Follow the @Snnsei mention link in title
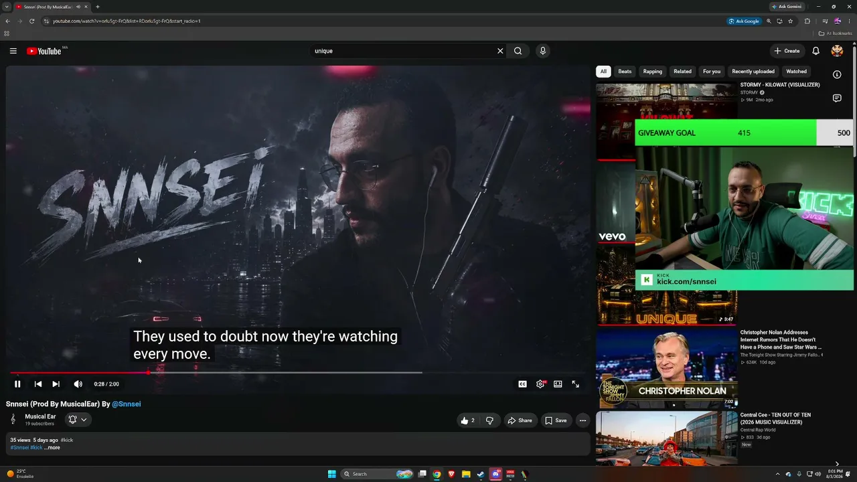 click(x=126, y=404)
